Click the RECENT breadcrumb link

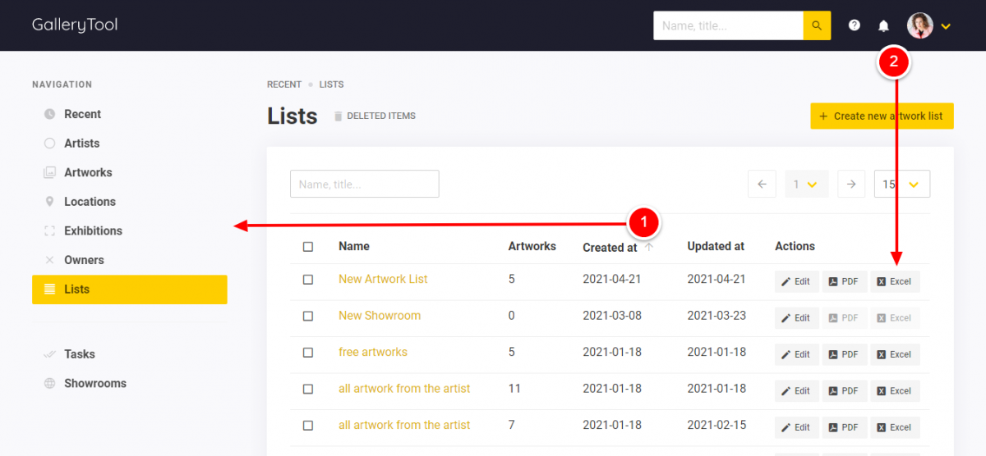pos(284,84)
